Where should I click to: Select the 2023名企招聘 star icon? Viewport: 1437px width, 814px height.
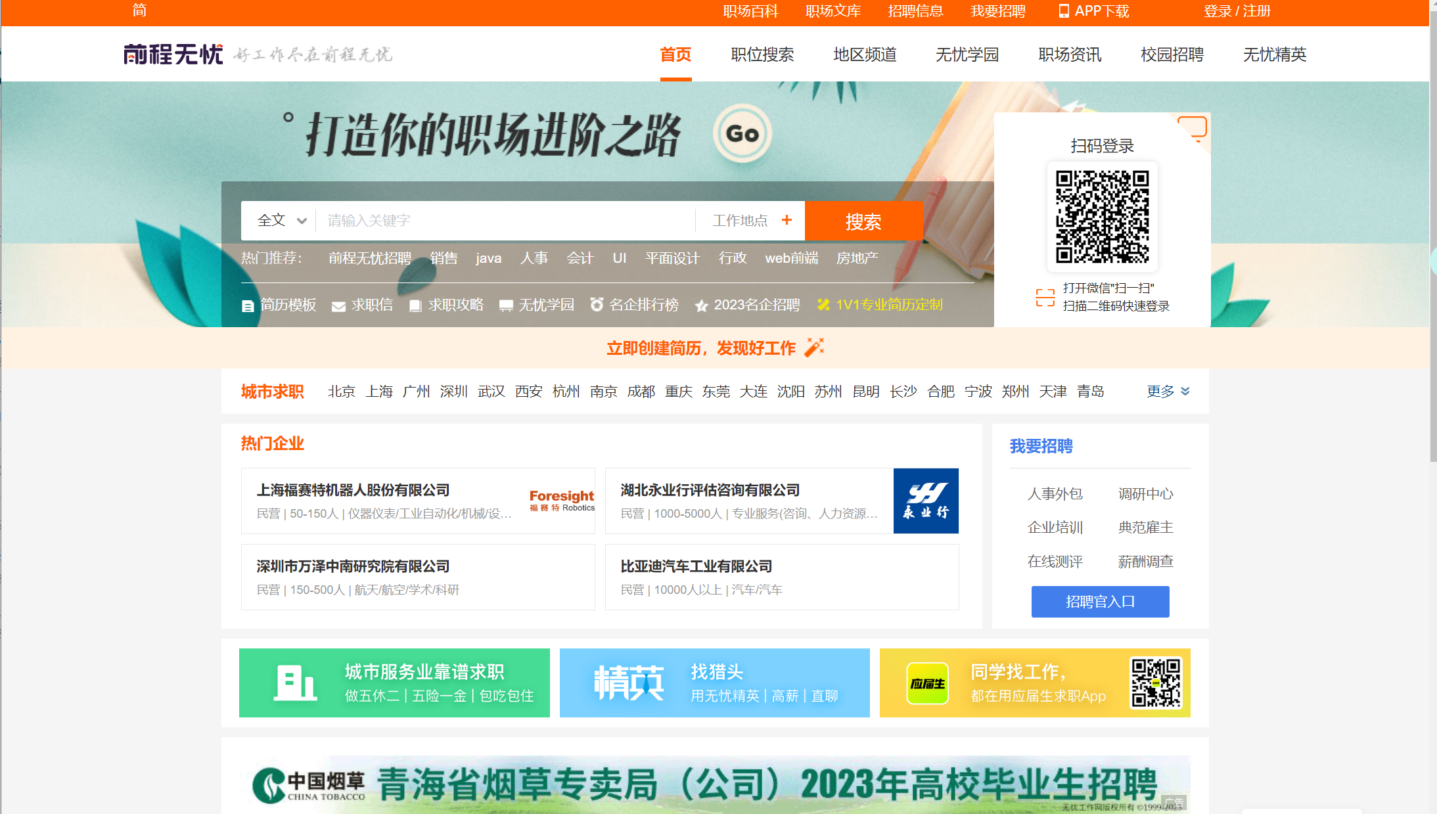[700, 305]
